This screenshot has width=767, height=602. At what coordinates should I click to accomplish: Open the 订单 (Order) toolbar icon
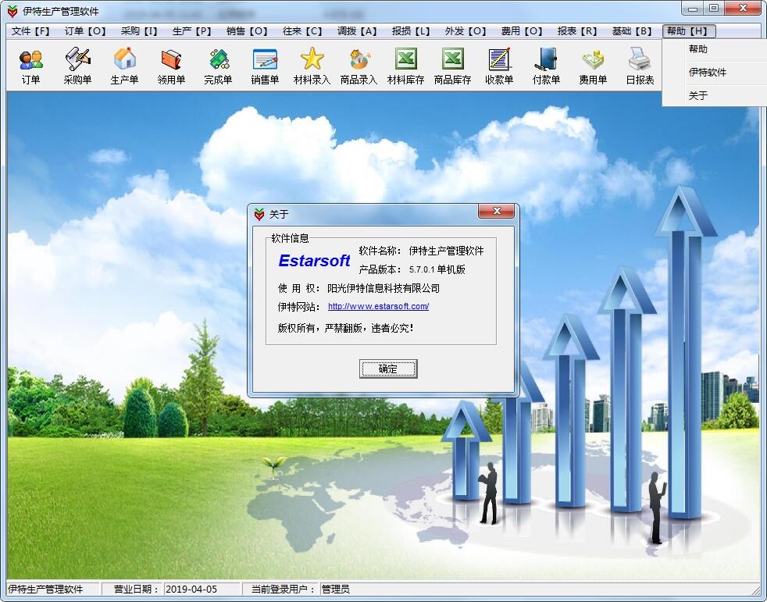tap(30, 66)
